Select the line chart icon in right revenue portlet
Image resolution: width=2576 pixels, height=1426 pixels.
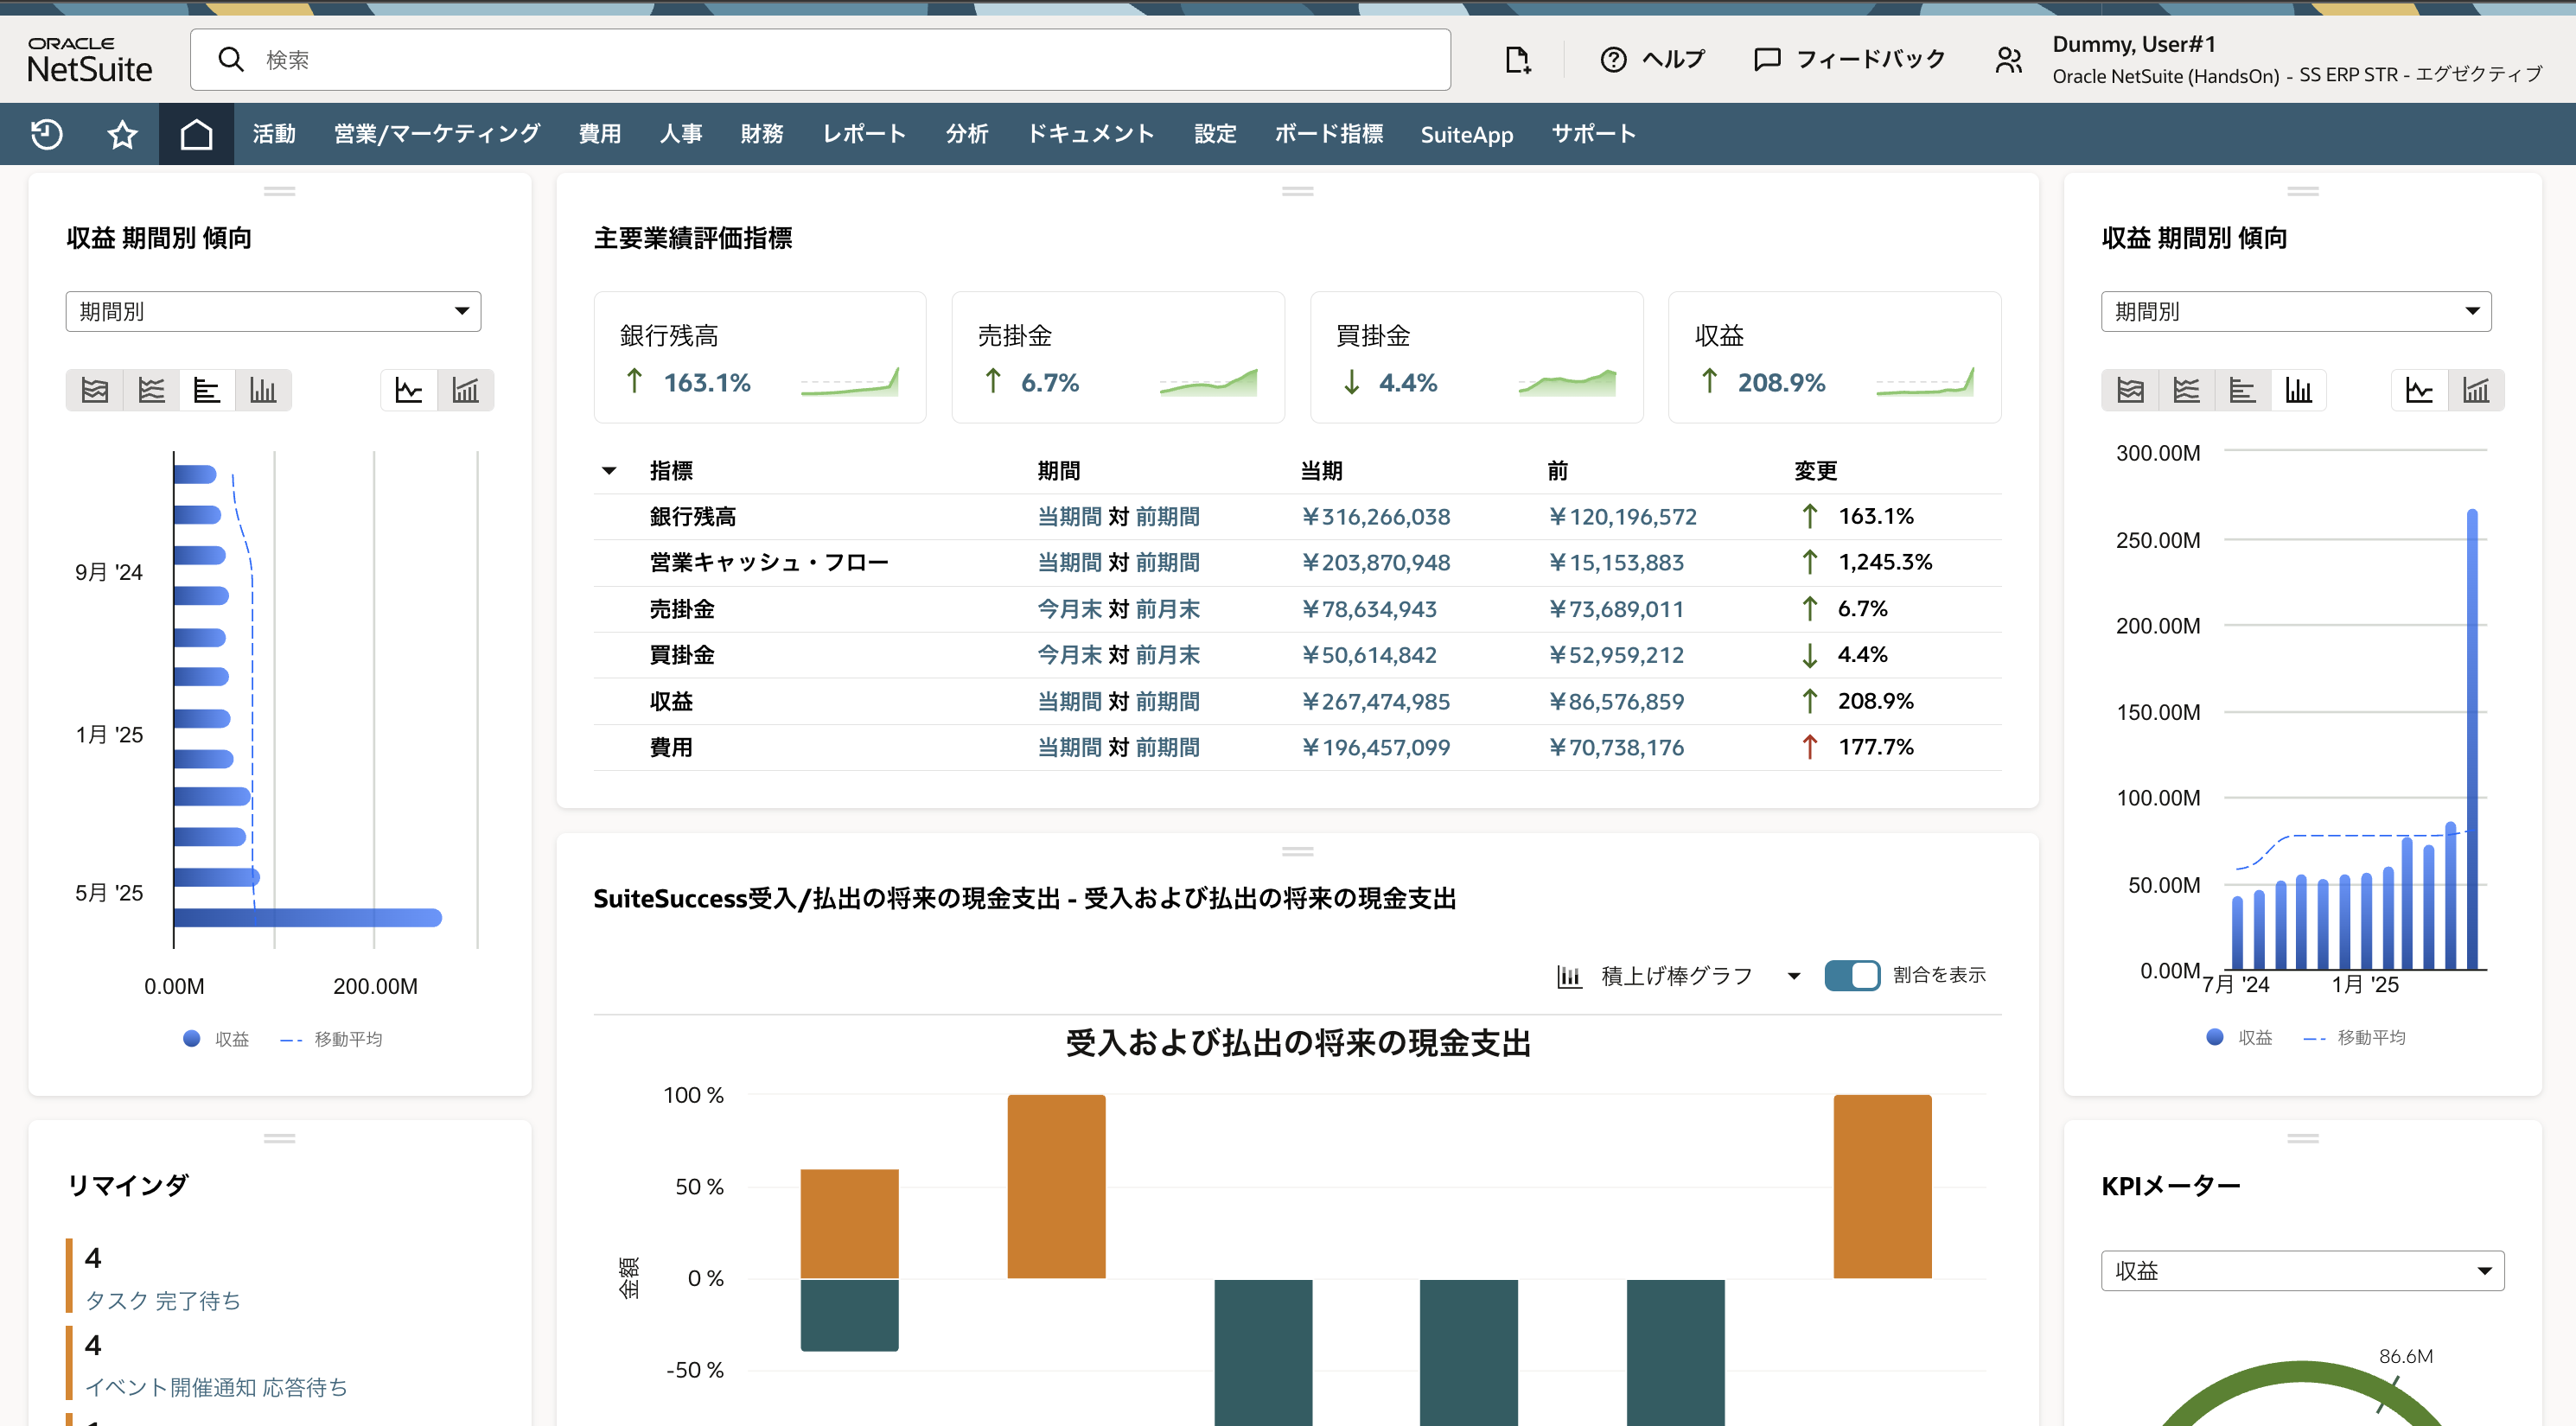tap(2419, 390)
